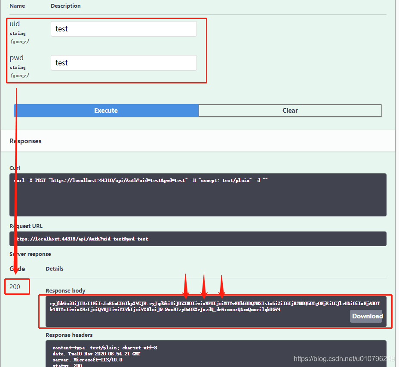This screenshot has height=367, width=399.
Task: Click the pwd parameter name label
Action: (x=16, y=58)
